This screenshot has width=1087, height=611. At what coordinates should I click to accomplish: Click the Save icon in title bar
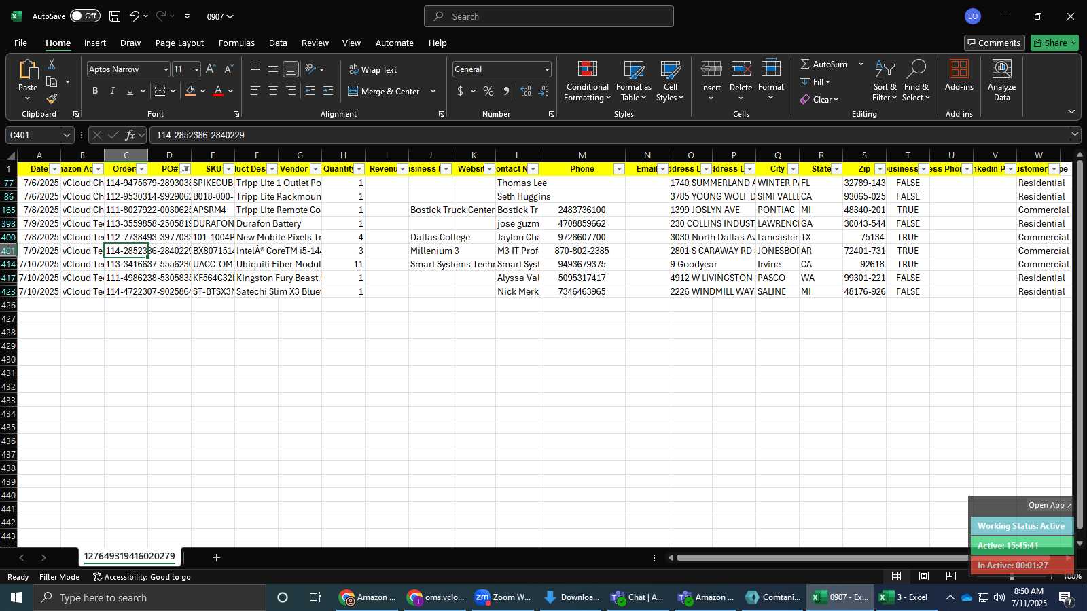click(115, 16)
